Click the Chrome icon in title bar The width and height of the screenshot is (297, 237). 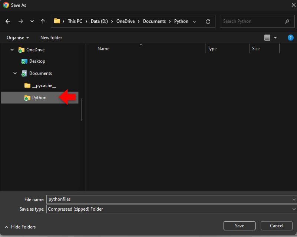6,5
